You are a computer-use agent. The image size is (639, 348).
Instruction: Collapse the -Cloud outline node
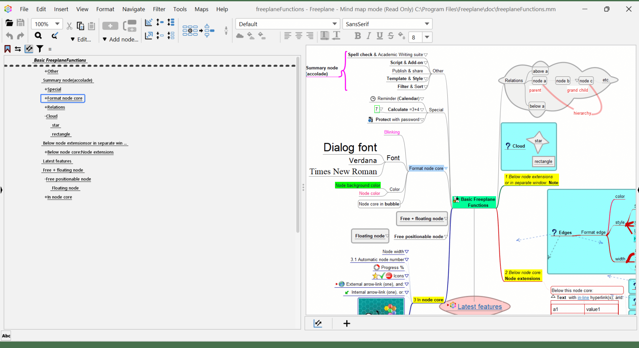click(51, 116)
